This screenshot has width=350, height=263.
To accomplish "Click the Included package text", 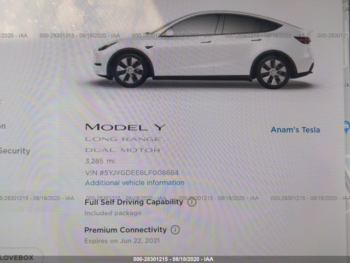I will [x=113, y=213].
